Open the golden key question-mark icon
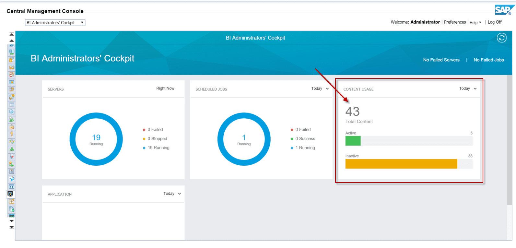 tap(12, 134)
